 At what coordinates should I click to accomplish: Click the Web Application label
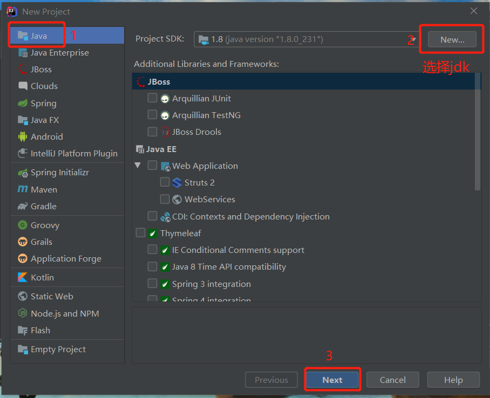[x=205, y=166]
